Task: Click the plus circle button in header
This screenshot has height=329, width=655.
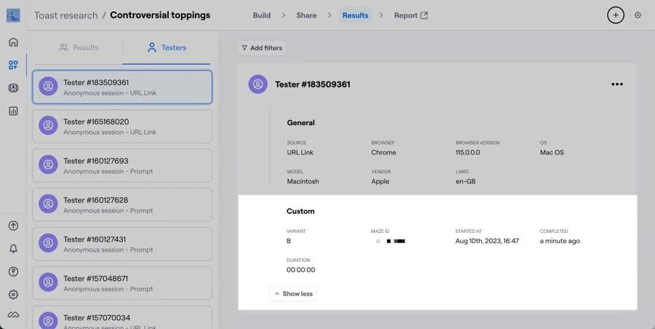Action: coord(615,15)
